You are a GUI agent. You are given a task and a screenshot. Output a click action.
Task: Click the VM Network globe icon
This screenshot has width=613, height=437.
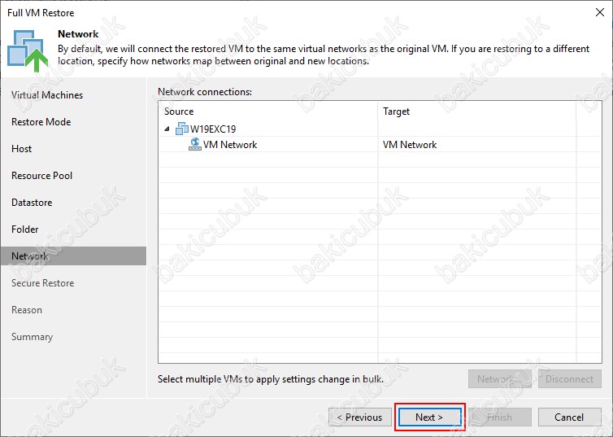(195, 144)
